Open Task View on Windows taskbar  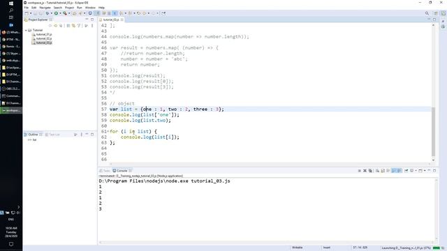click(11, 17)
